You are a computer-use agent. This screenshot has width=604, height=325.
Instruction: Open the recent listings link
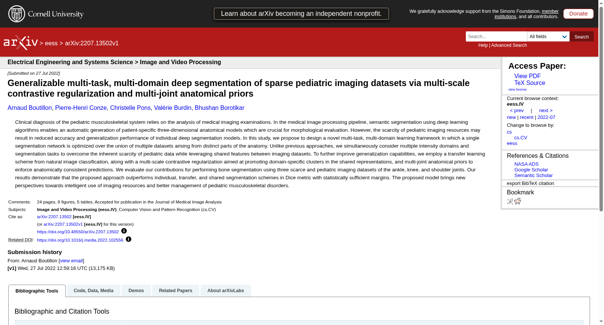(x=526, y=117)
